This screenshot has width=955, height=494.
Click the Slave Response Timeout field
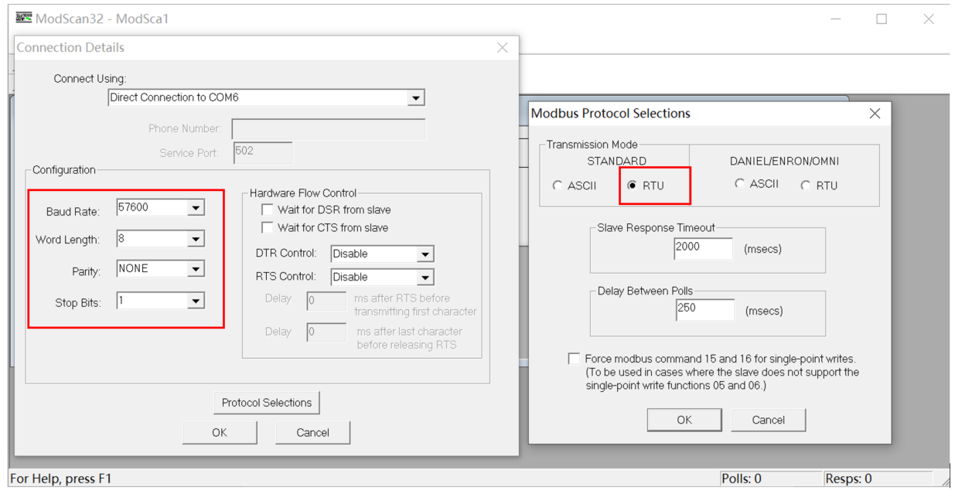(704, 248)
